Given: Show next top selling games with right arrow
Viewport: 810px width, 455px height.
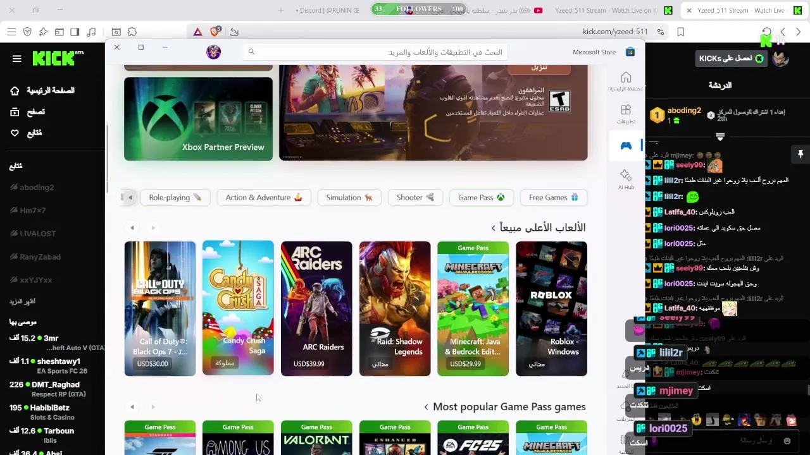Looking at the screenshot, I should (153, 227).
